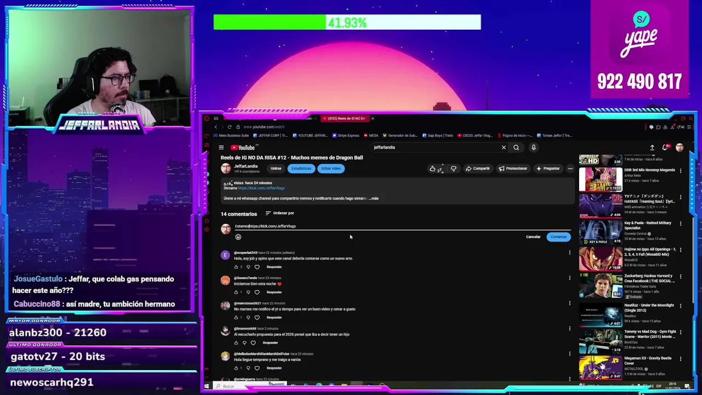Open options menu for @marcozeas3621 comment
Screen dimensions: 702x395
pos(569,303)
